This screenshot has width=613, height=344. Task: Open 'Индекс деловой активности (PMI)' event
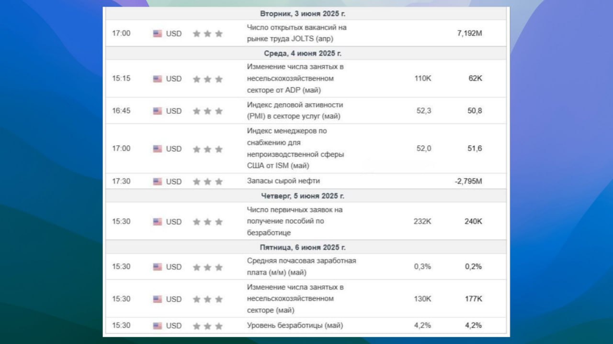(295, 110)
